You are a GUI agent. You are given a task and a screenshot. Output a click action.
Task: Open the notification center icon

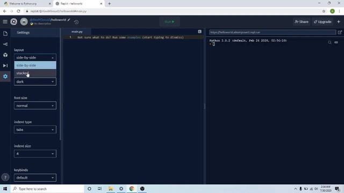pyautogui.click(x=337, y=189)
